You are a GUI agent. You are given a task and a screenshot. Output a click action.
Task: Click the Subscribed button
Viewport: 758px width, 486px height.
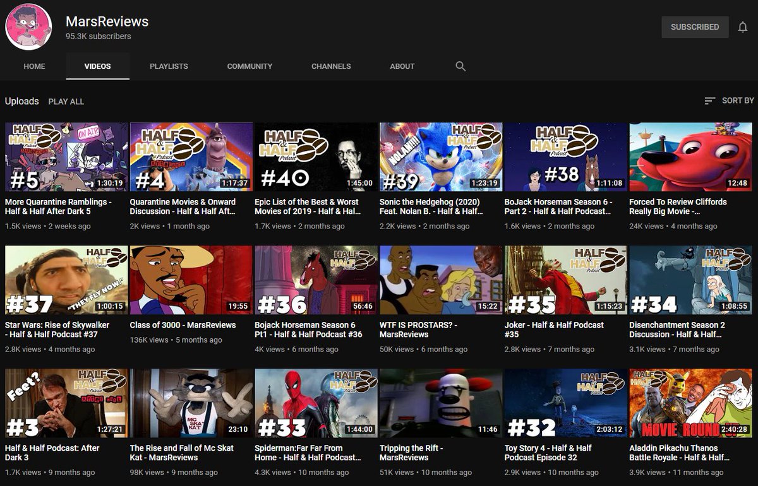pyautogui.click(x=695, y=27)
